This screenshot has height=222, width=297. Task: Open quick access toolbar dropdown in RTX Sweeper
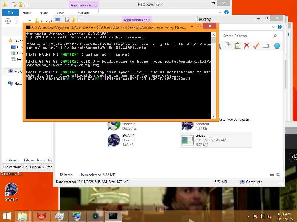pos(26,5)
